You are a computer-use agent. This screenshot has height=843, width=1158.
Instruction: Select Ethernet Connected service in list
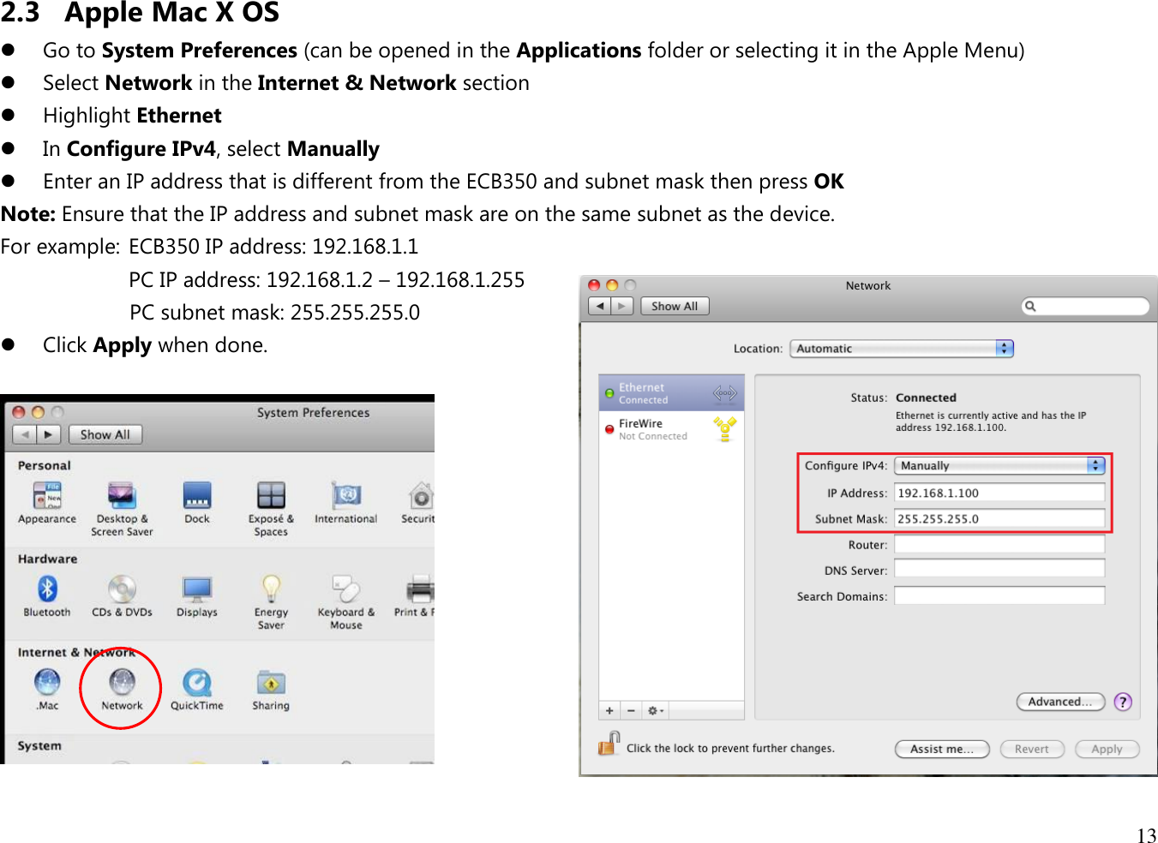pos(671,393)
